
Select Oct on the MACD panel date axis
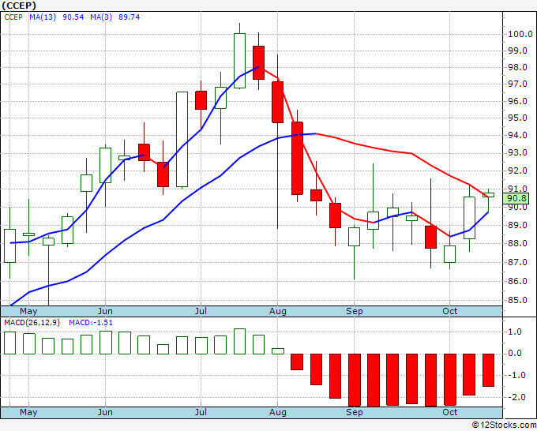point(449,413)
